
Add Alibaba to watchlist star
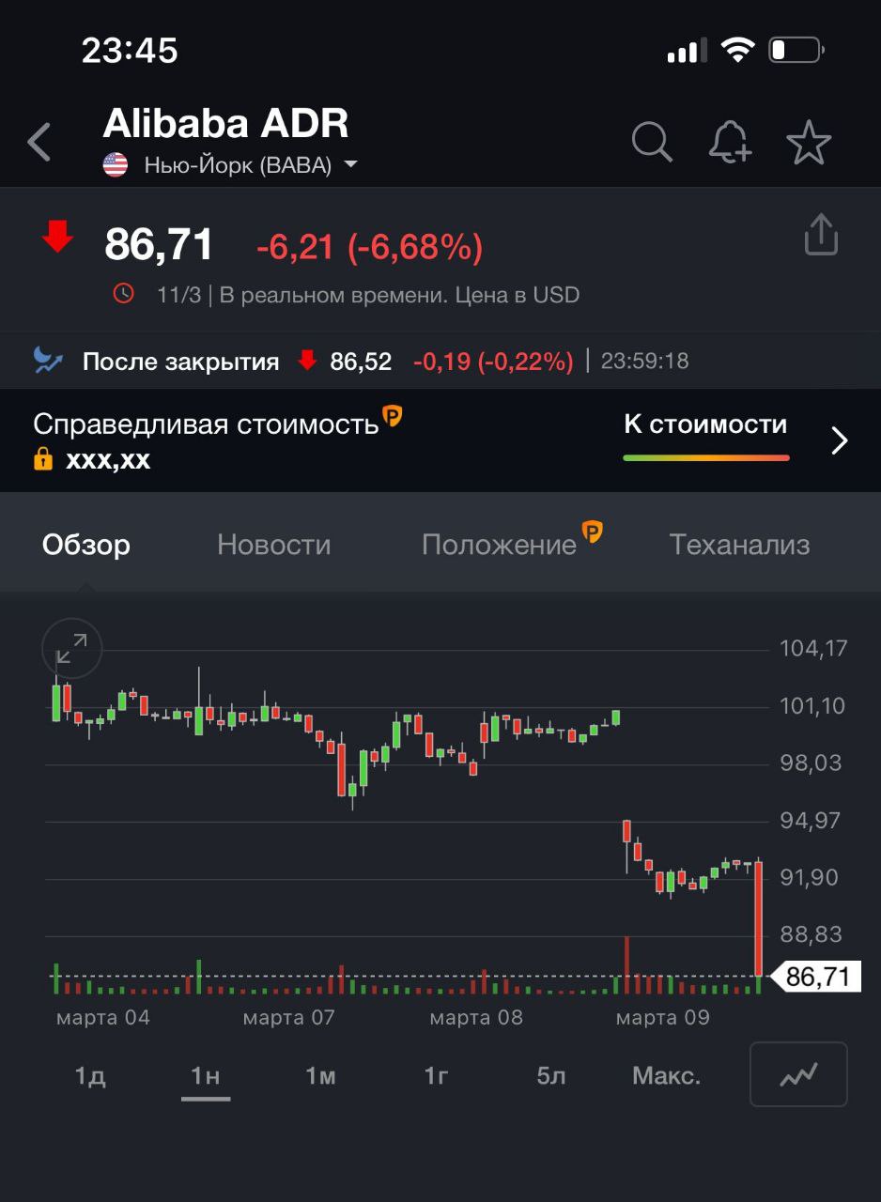pos(809,143)
